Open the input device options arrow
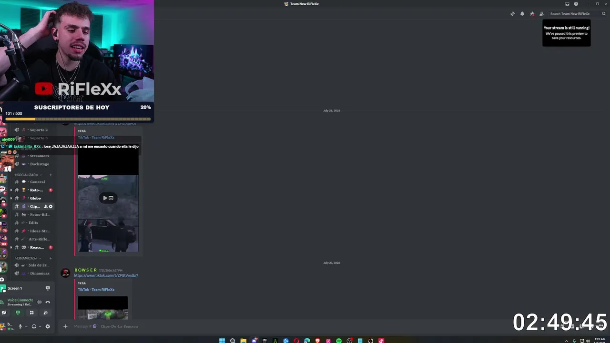This screenshot has width=610, height=343. tap(26, 326)
